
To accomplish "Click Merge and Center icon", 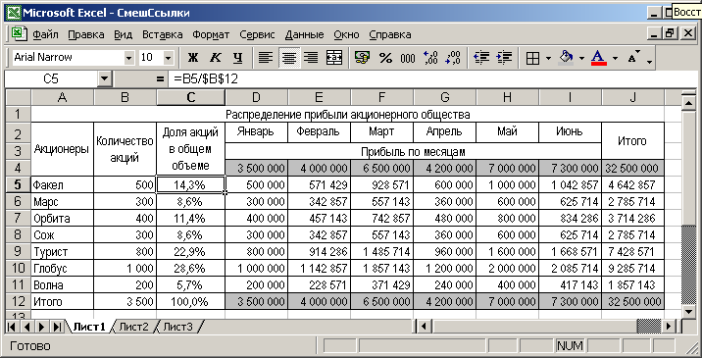I will coord(334,58).
